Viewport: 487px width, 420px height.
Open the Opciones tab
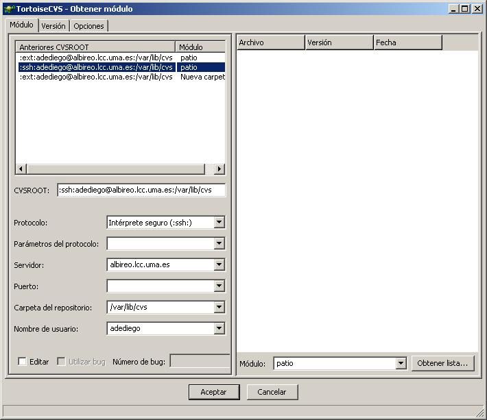point(89,26)
